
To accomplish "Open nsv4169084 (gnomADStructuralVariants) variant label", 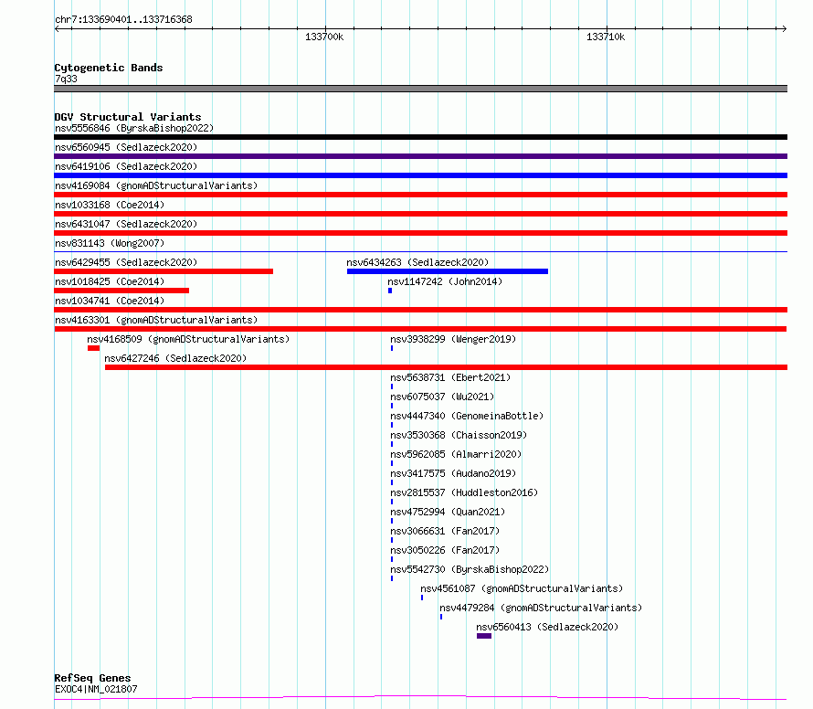I will tap(156, 185).
